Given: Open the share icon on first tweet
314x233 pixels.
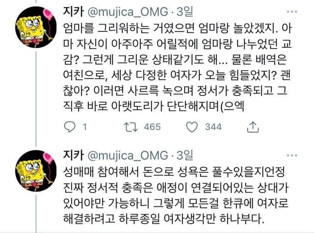Looking at the screenshot, I should (253, 127).
